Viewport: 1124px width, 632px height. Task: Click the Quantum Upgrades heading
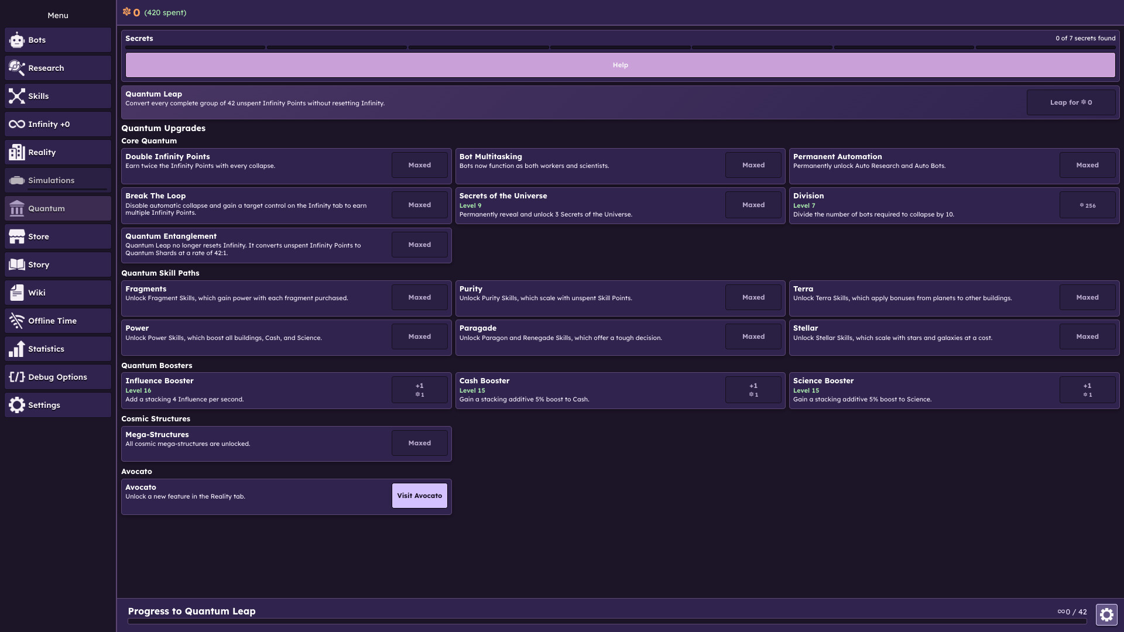(x=163, y=128)
